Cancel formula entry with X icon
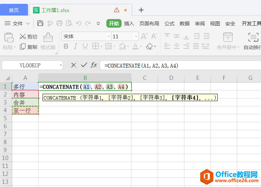 click(x=74, y=65)
